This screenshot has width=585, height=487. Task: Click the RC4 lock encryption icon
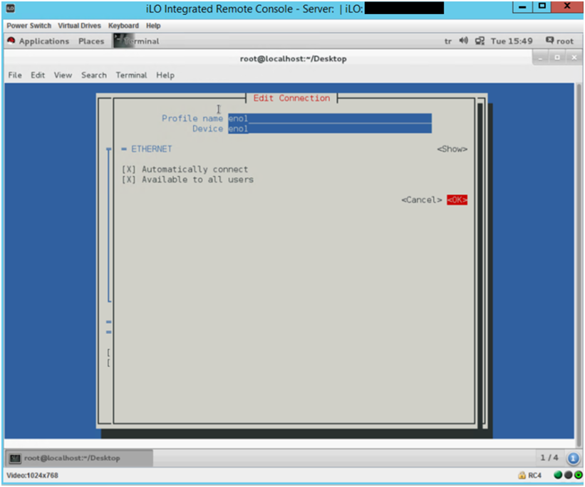pos(522,476)
